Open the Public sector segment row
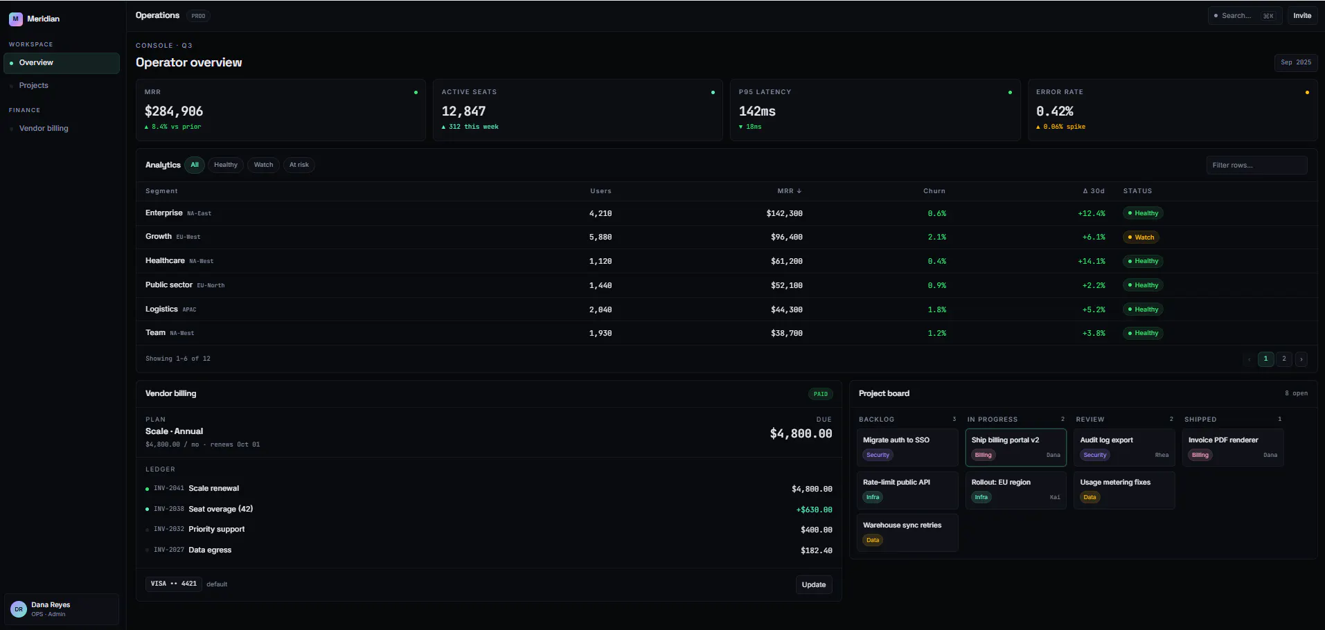This screenshot has height=630, width=1325. 727,285
